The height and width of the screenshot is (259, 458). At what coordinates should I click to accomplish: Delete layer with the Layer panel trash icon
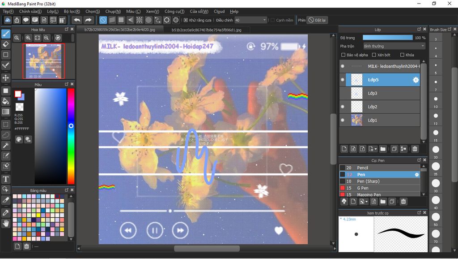coord(415,149)
